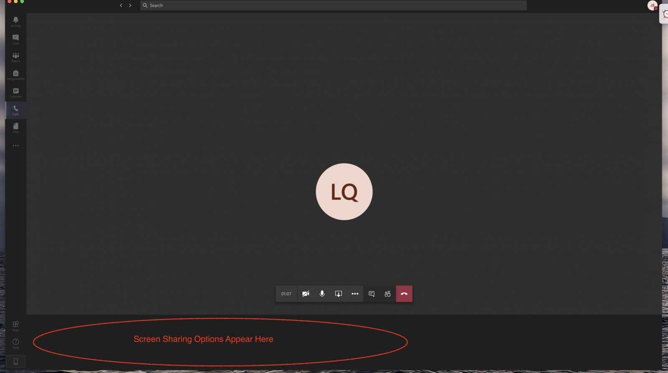Turn the camera on
668x373 pixels.
[x=306, y=294]
